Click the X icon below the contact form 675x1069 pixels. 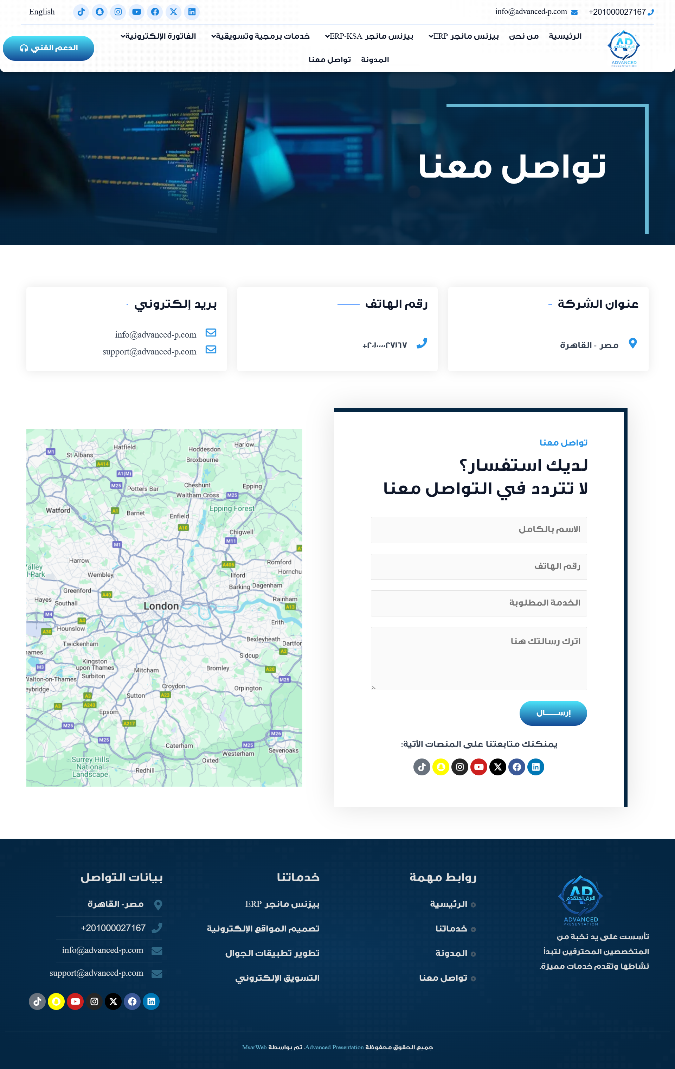point(497,767)
